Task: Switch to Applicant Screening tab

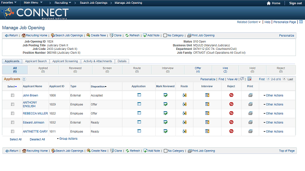Action: click(x=65, y=61)
